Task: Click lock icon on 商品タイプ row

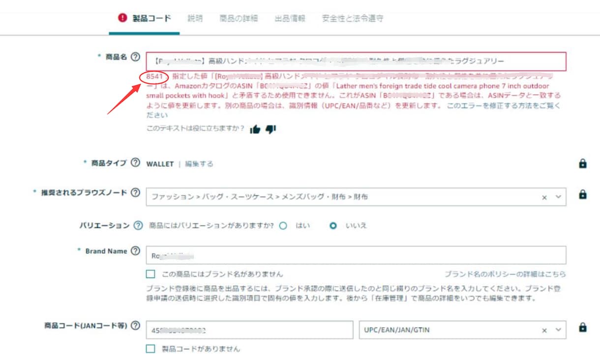Action: click(583, 164)
